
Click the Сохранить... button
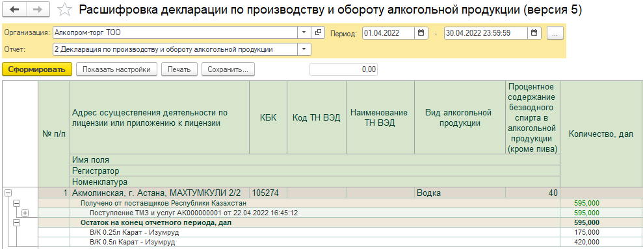click(x=228, y=69)
